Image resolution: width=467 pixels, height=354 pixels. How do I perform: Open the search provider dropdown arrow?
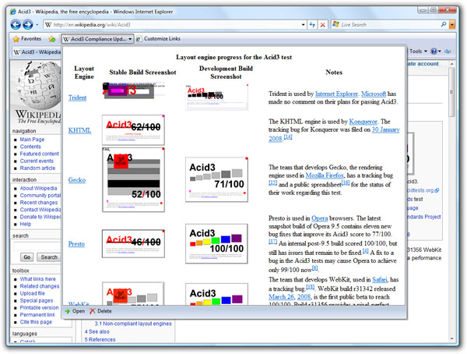point(452,25)
